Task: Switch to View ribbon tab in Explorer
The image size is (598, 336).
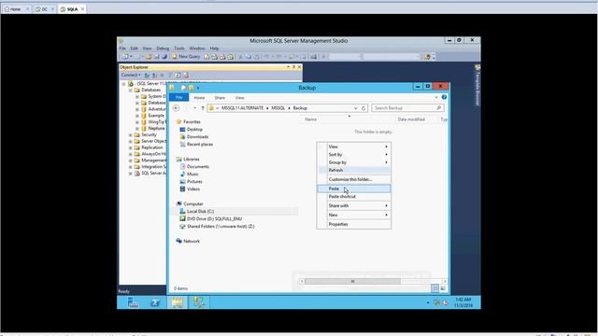Action: [239, 97]
